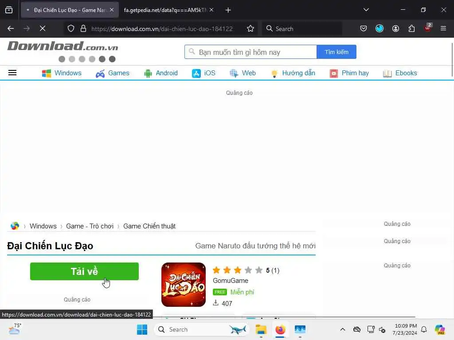This screenshot has height=340, width=454.
Task: Open the tracking protection shield icon
Action: pos(71,29)
